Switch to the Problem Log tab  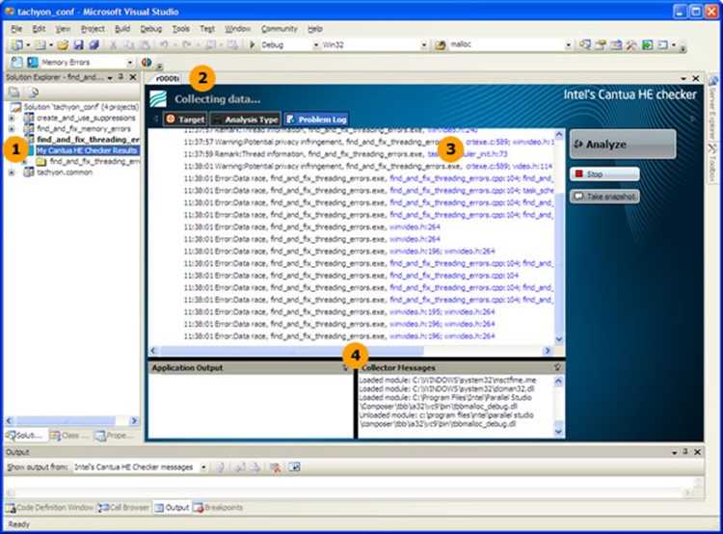(x=316, y=120)
